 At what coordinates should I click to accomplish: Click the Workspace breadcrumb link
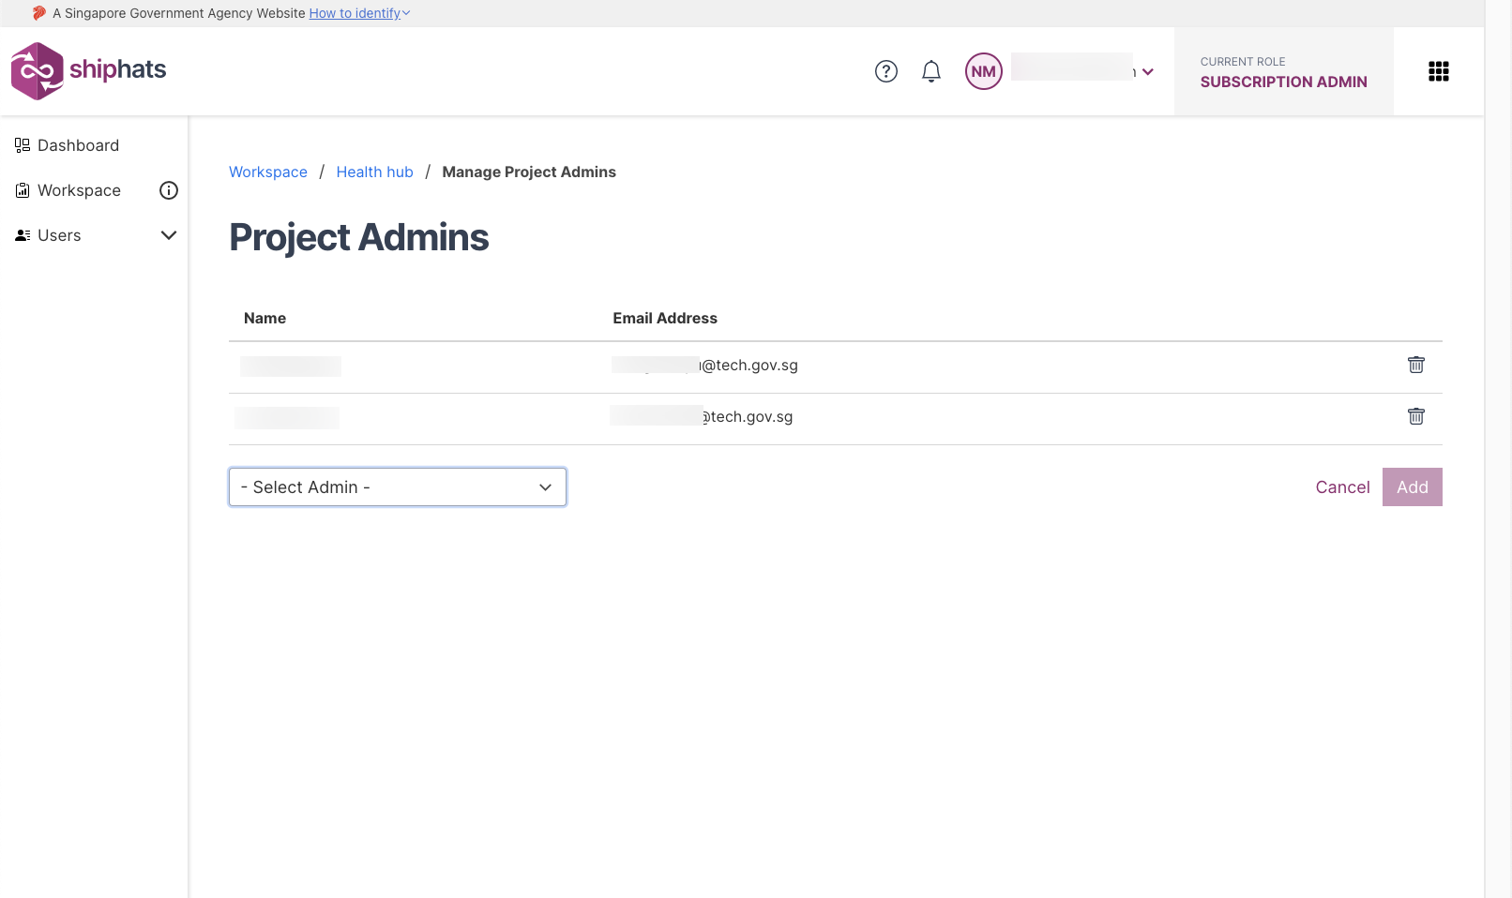[x=268, y=172]
